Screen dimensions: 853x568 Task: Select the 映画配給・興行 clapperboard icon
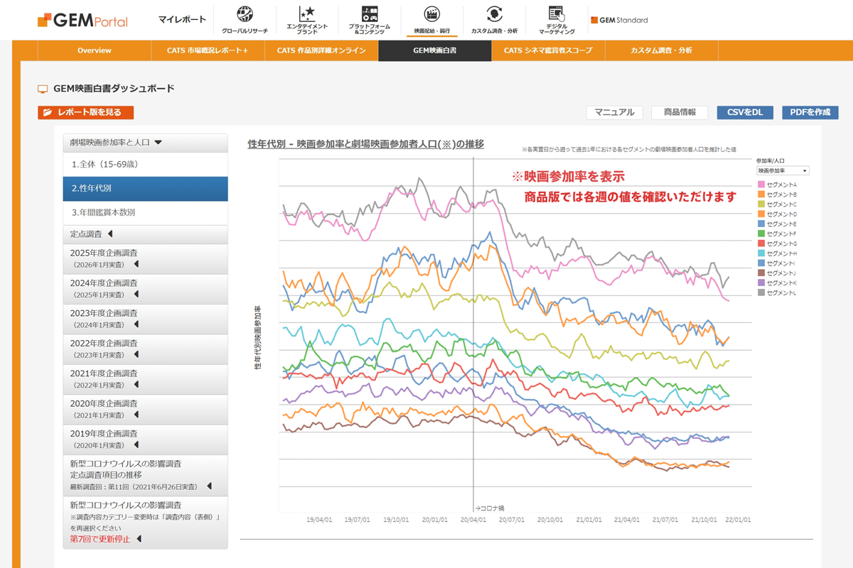431,15
